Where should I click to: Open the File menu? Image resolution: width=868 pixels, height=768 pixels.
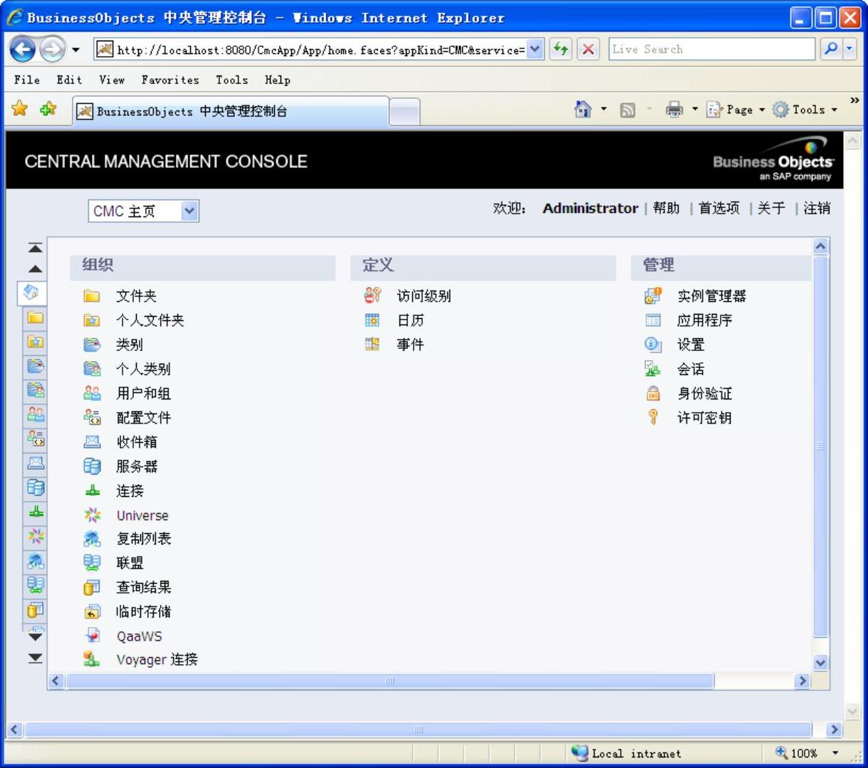tap(27, 80)
